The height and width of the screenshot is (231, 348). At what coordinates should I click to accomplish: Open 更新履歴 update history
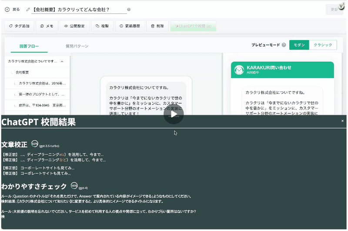pyautogui.click(x=130, y=26)
